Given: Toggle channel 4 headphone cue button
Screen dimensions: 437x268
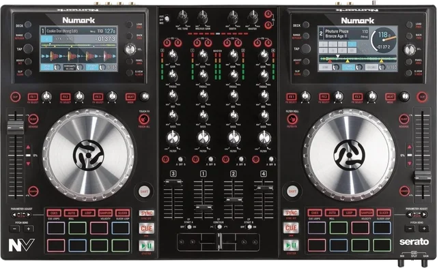Looking at the screenshot, I should coord(256,160).
